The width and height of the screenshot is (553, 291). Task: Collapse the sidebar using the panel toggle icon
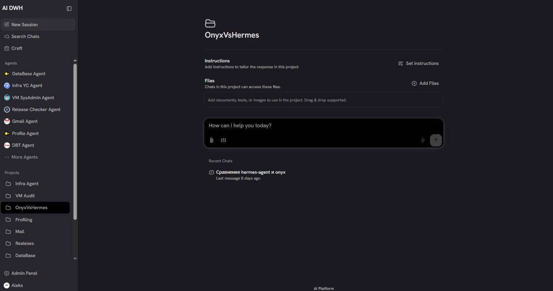[x=69, y=8]
